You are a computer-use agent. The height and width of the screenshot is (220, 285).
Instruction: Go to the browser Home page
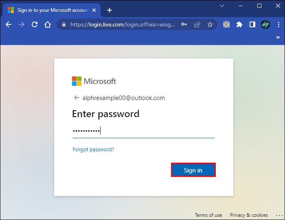point(48,24)
